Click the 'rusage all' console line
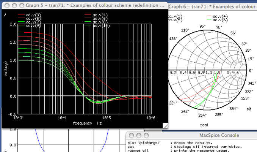Image resolution: width=257 pixels, height=152 pixels. [138, 150]
